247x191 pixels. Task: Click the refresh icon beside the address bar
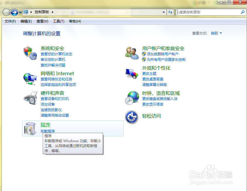(170, 12)
